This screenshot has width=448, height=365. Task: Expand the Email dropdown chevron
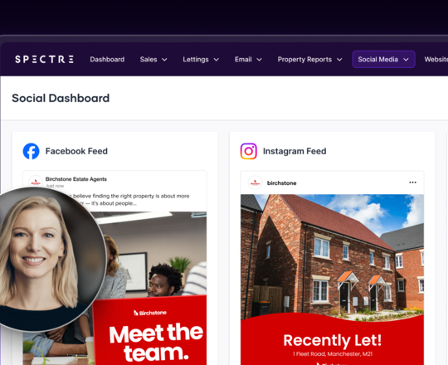click(x=259, y=60)
